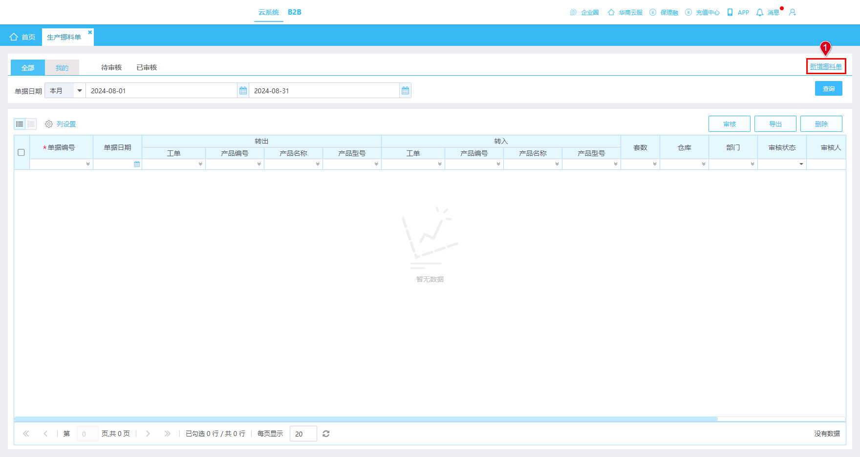Close the 生产挪料单 tab
The width and height of the screenshot is (860, 457).
pos(90,32)
